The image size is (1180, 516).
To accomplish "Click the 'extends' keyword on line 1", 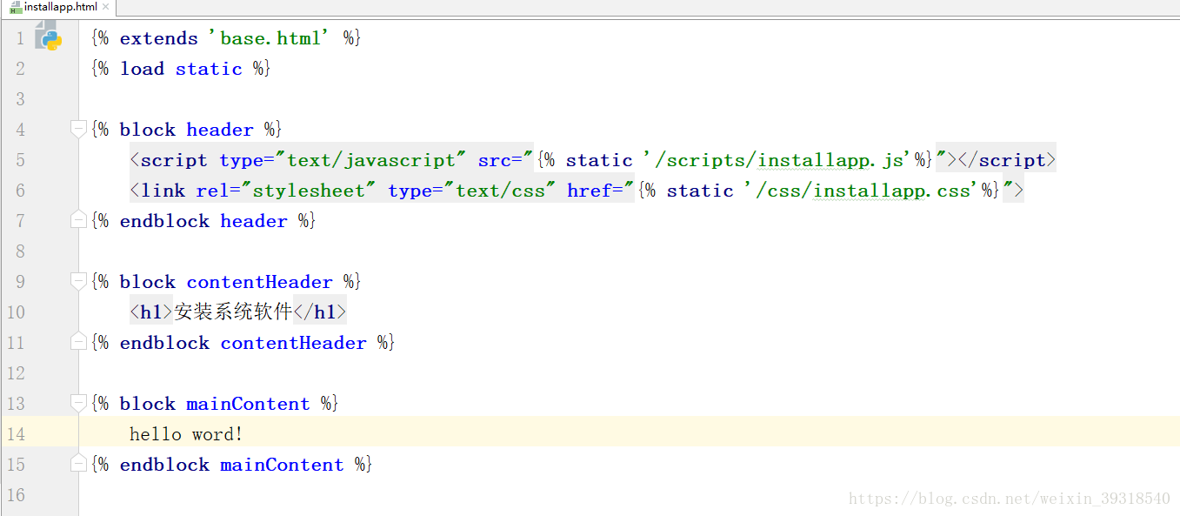I will click(x=159, y=38).
